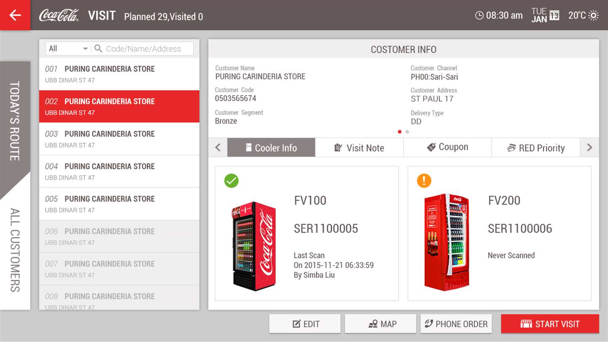Click the search magnifier icon
The height and width of the screenshot is (342, 608).
pyautogui.click(x=98, y=49)
